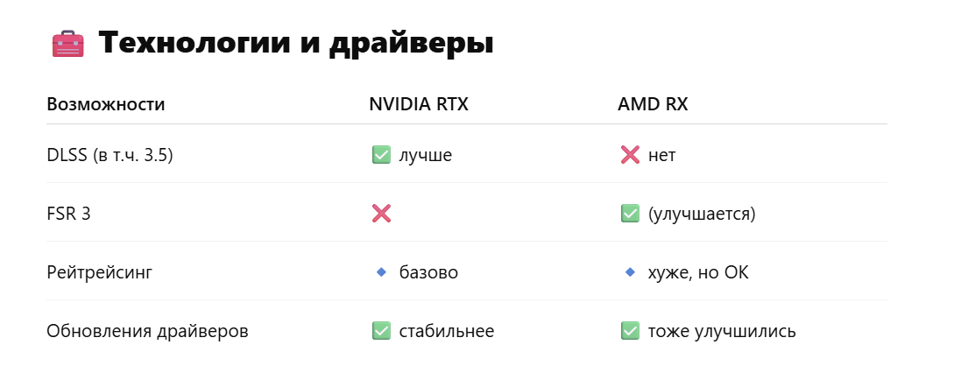The width and height of the screenshot is (954, 366).
Task: Click the стабильнее text
Action: [x=447, y=331]
